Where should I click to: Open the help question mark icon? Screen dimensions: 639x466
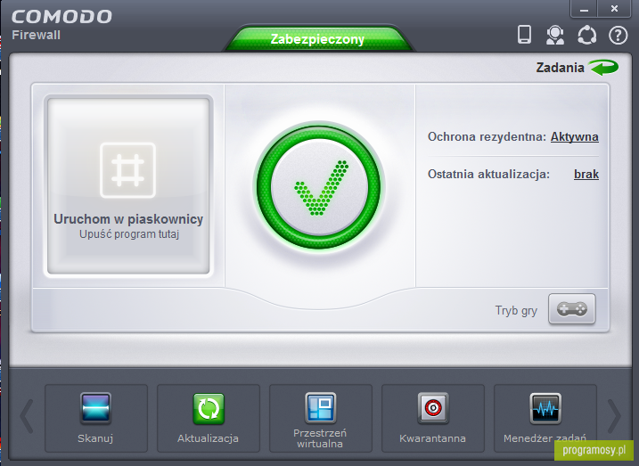pyautogui.click(x=618, y=36)
